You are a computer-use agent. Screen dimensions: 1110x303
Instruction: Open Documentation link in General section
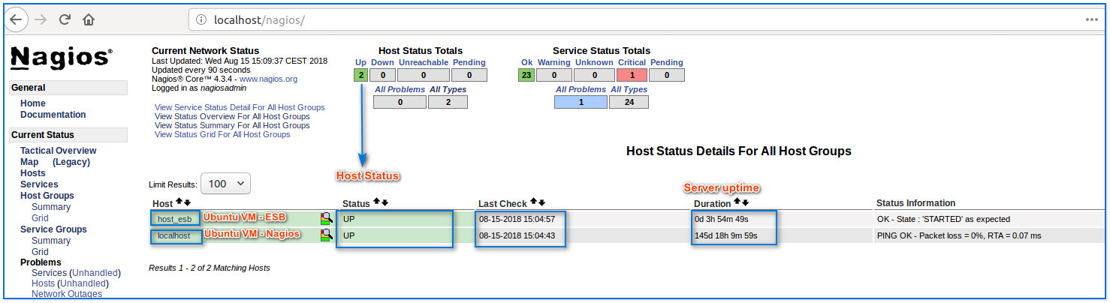click(x=53, y=115)
